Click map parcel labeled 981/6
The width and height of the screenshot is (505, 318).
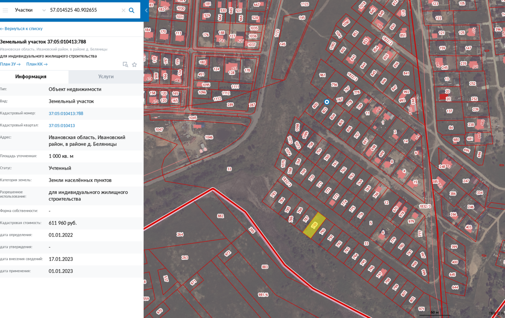[263, 295]
